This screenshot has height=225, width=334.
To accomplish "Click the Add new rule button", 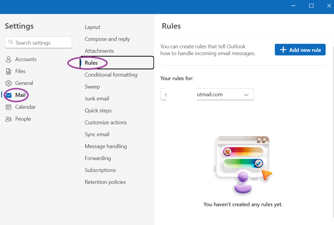I will 300,50.
